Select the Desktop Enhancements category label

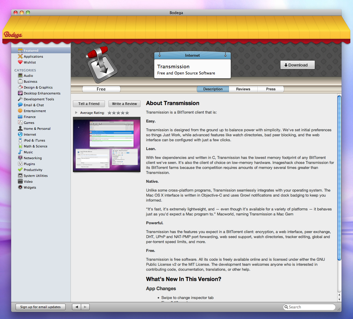pyautogui.click(x=42, y=93)
